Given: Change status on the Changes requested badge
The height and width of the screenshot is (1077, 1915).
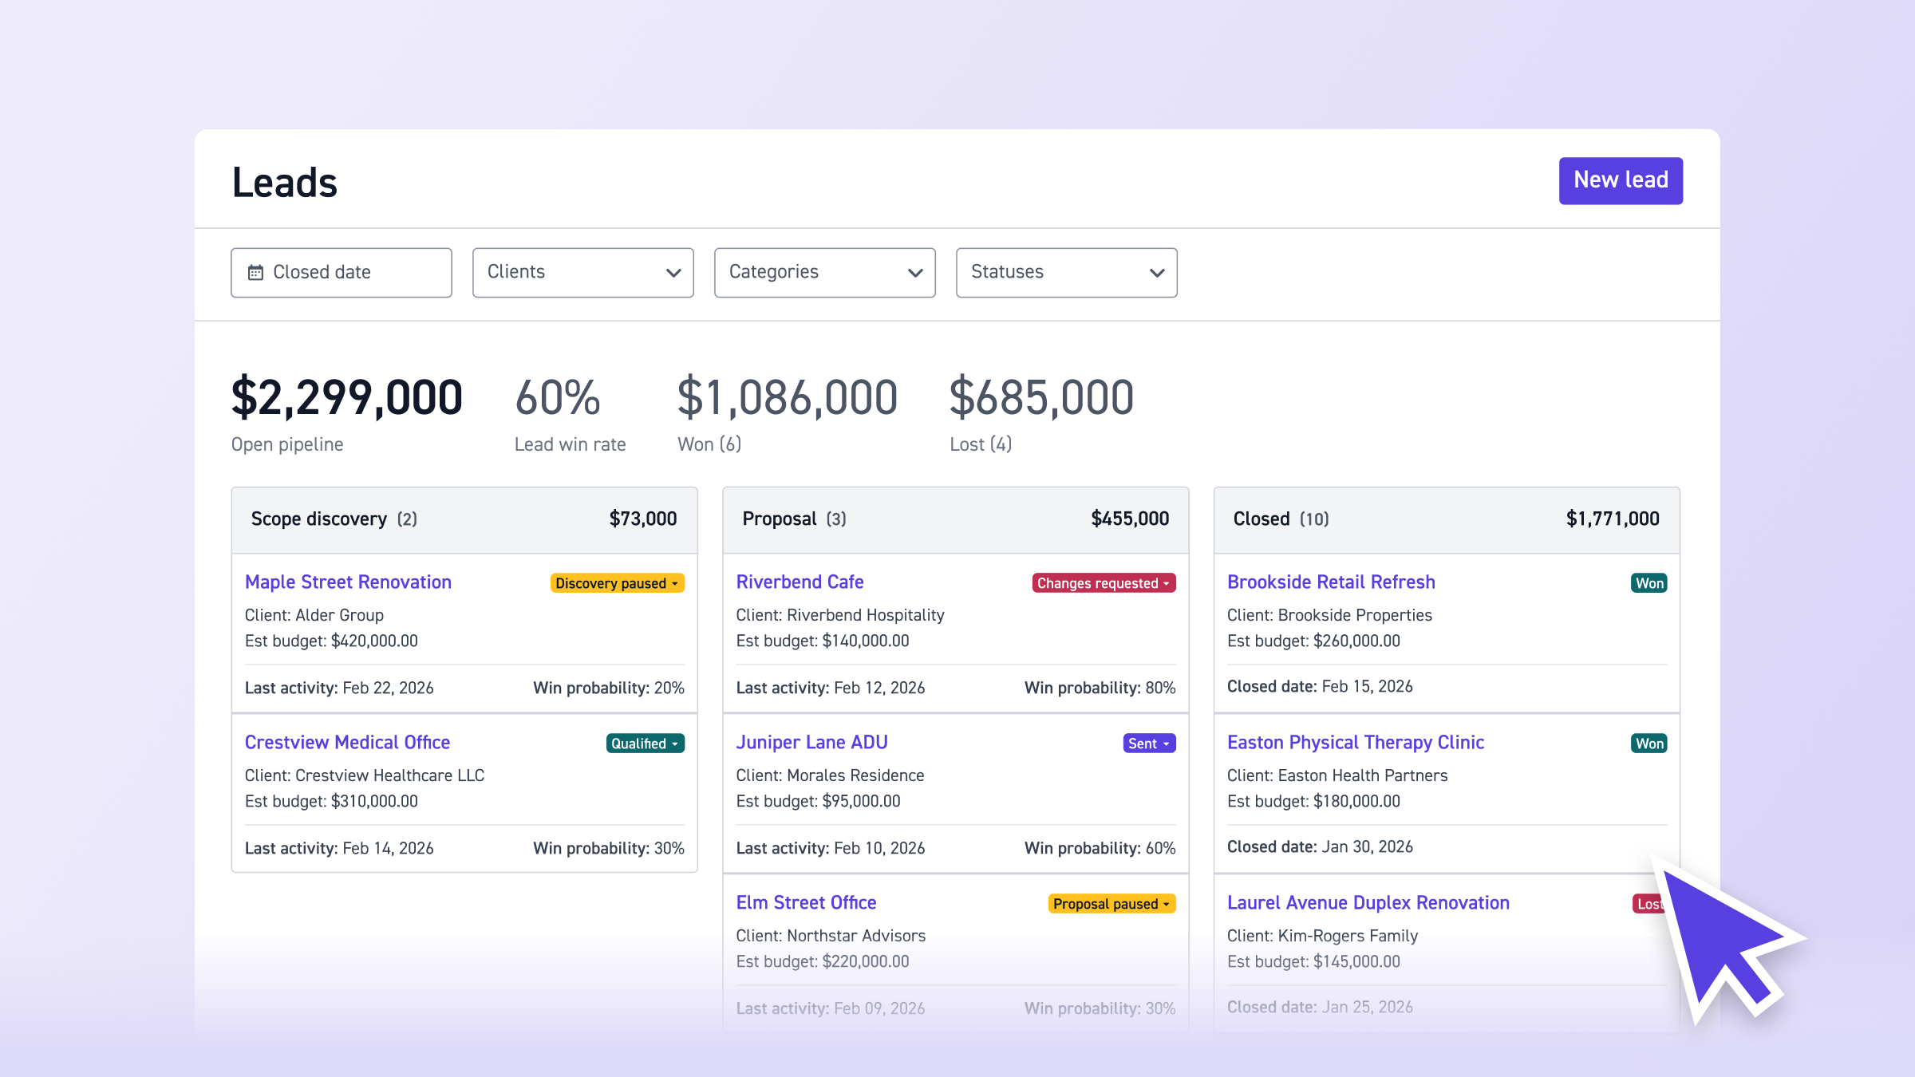Looking at the screenshot, I should (x=1103, y=583).
